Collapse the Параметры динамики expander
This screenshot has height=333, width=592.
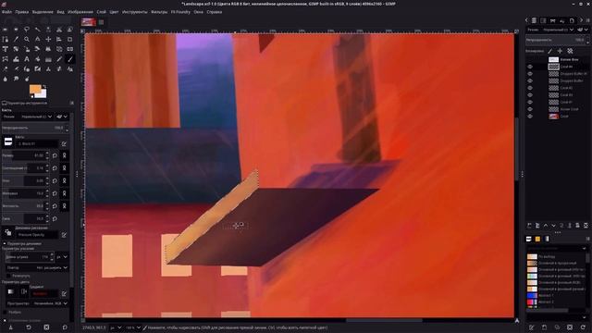pyautogui.click(x=5, y=244)
